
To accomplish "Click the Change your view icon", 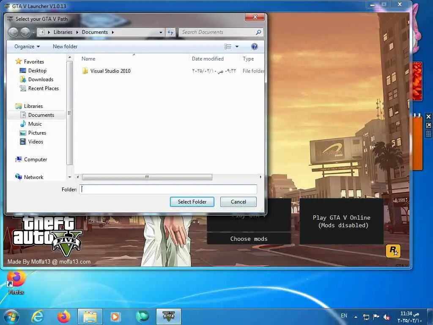I will [x=228, y=47].
